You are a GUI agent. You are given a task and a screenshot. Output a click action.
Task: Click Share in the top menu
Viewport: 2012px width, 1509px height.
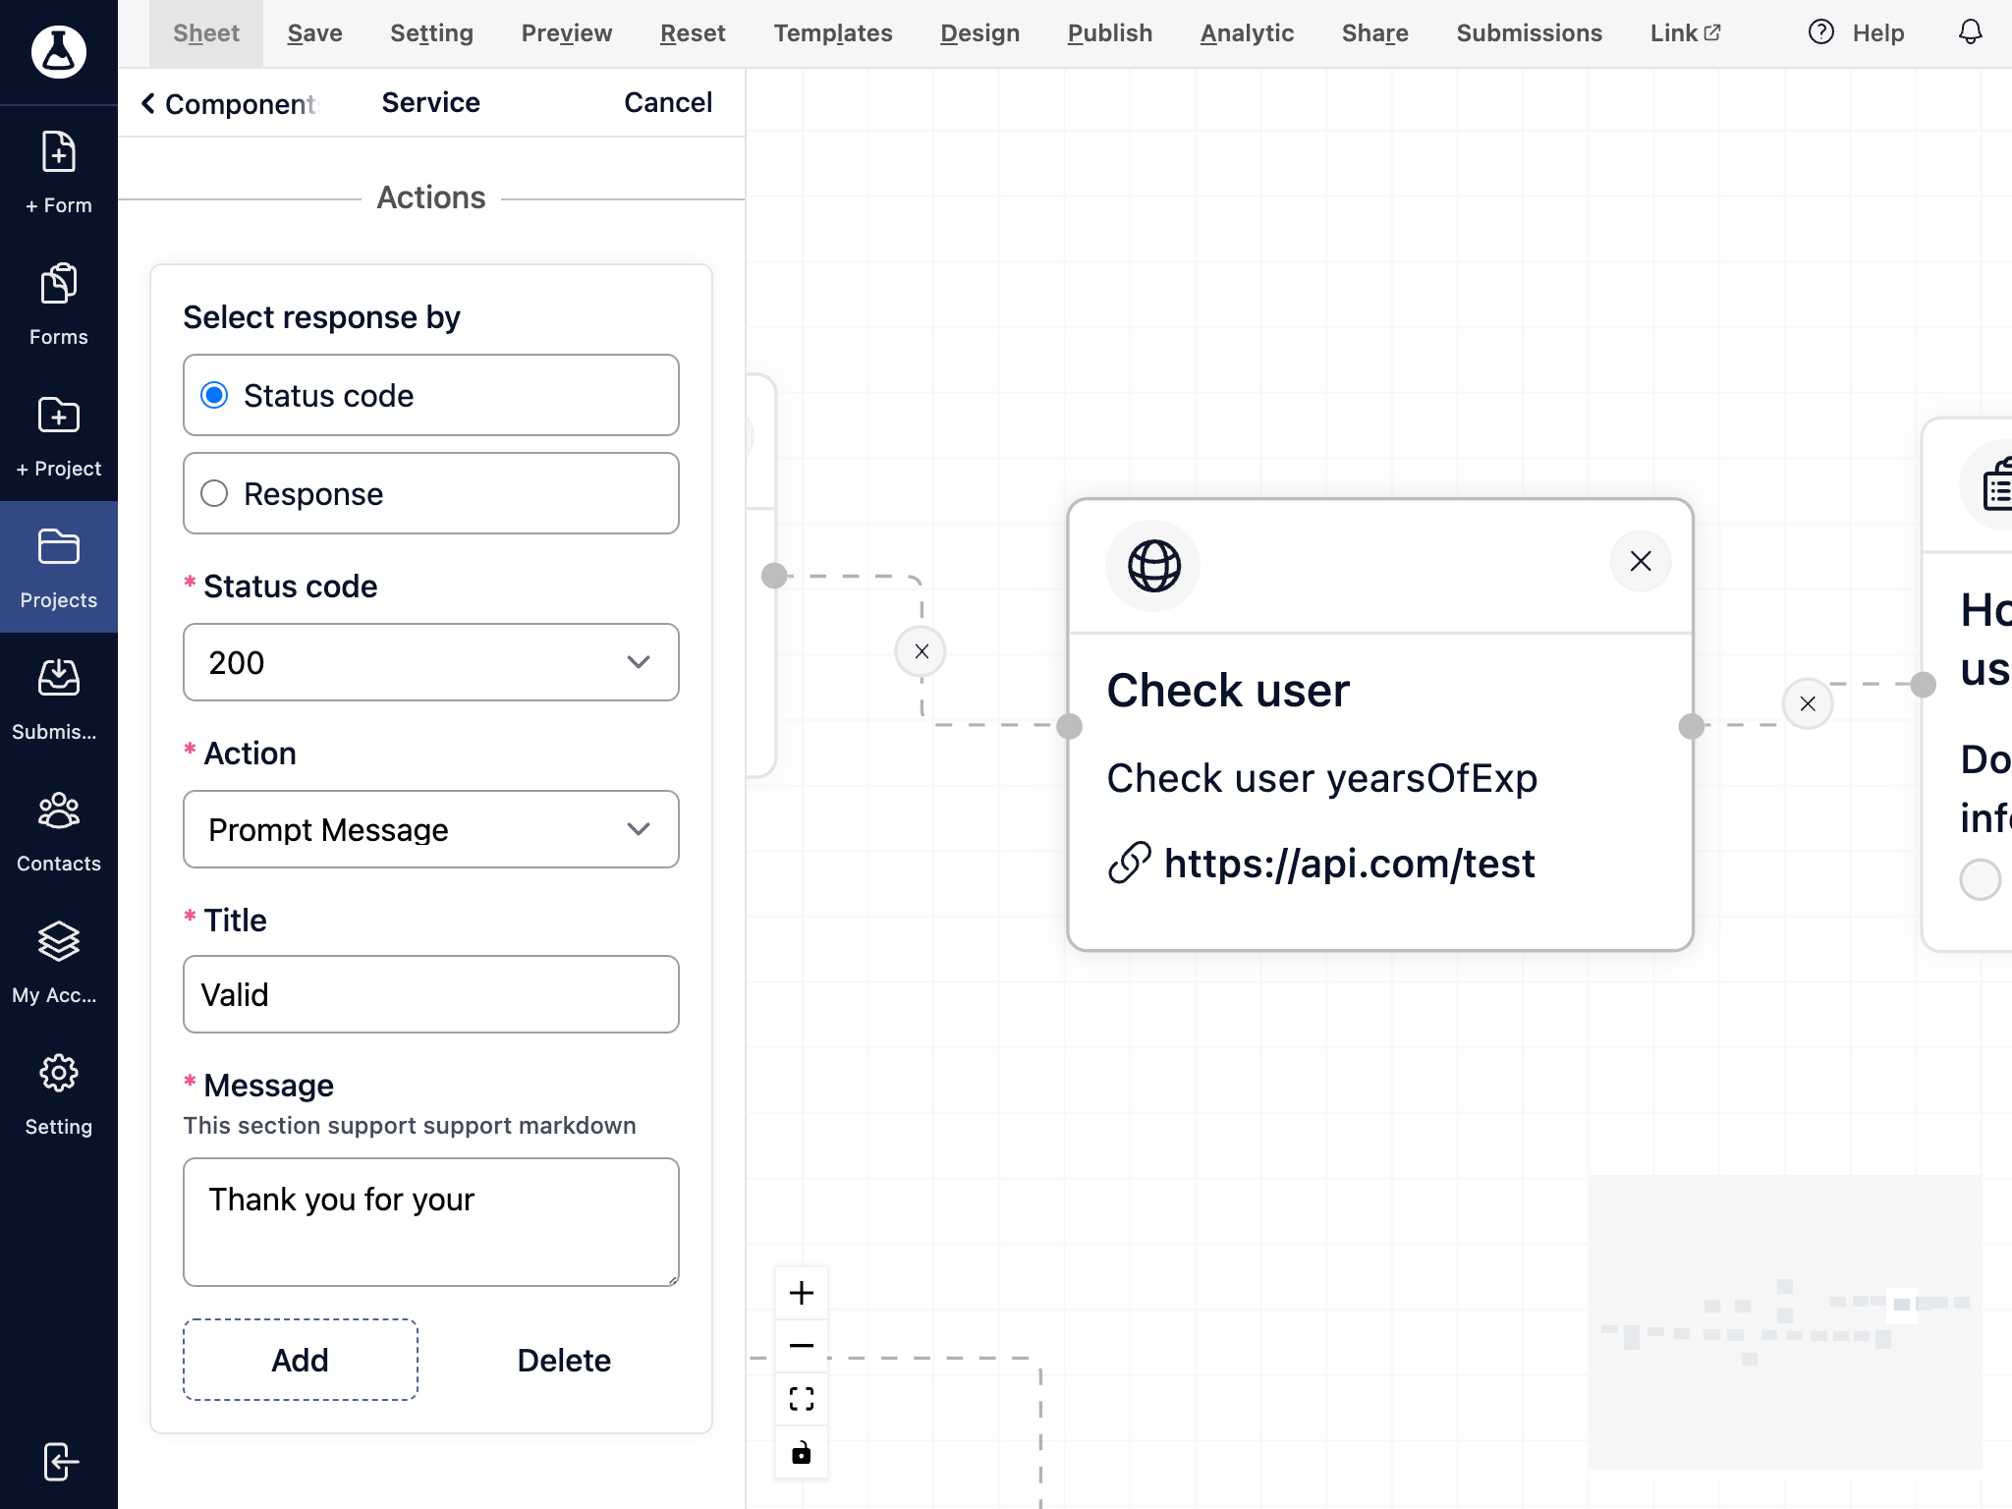pyautogui.click(x=1375, y=33)
